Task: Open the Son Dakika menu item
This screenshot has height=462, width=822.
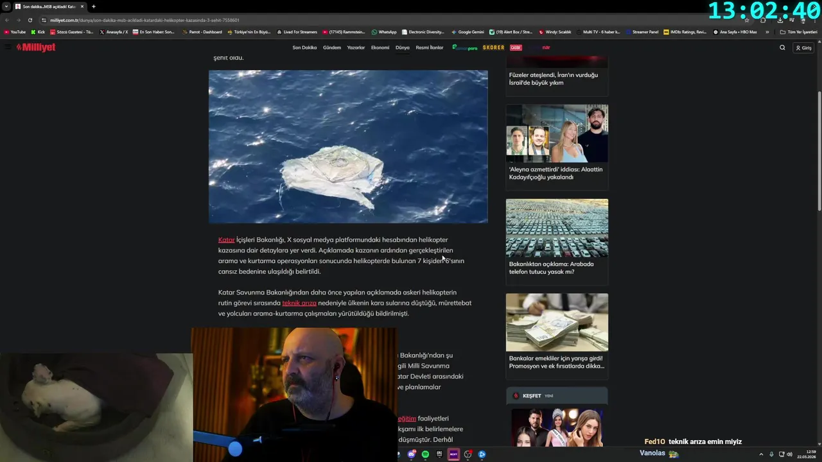Action: [x=304, y=47]
